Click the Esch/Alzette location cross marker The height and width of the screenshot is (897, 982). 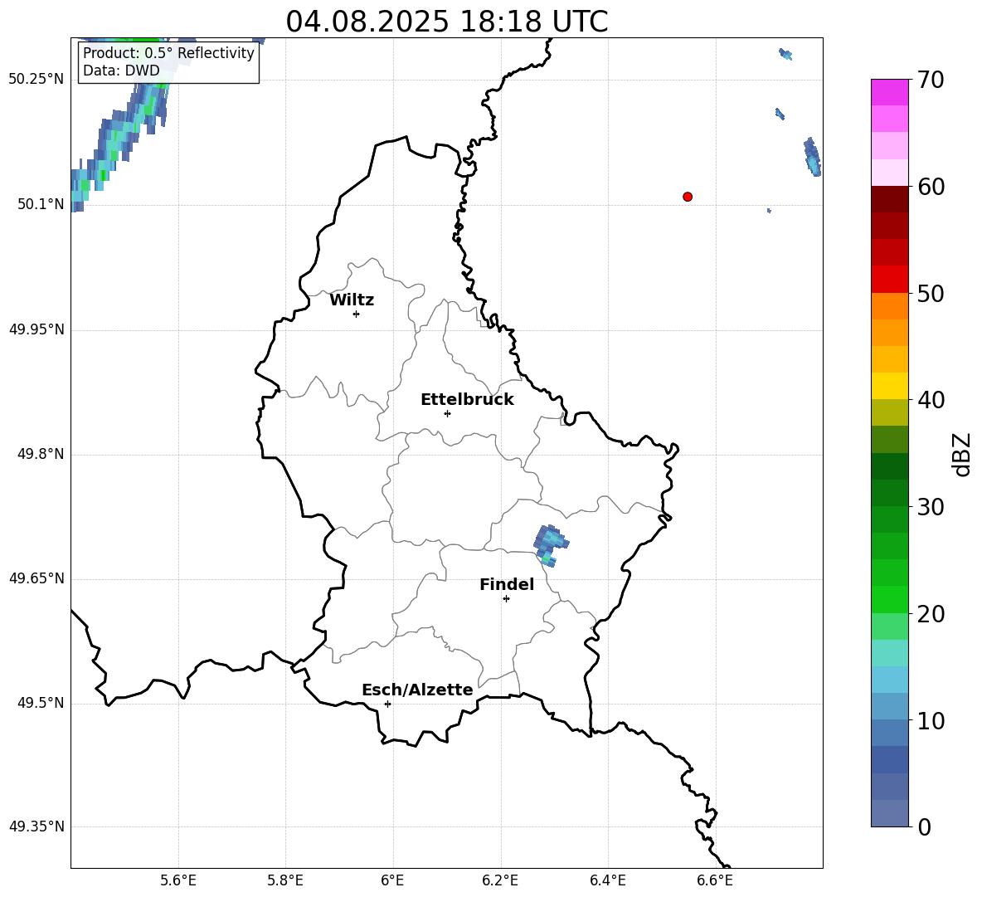387,704
